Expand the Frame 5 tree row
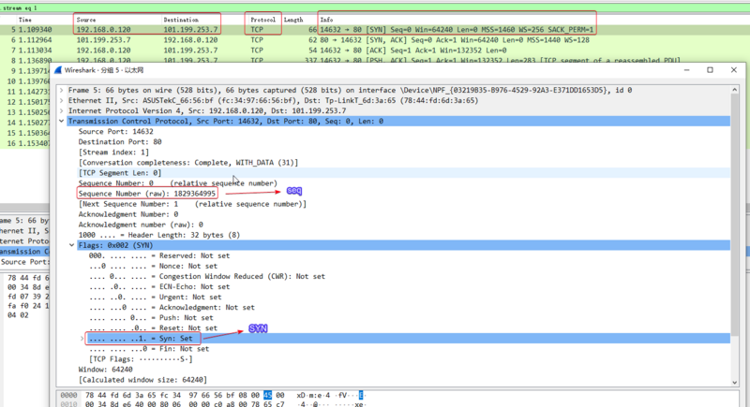The image size is (750, 407). click(x=61, y=90)
